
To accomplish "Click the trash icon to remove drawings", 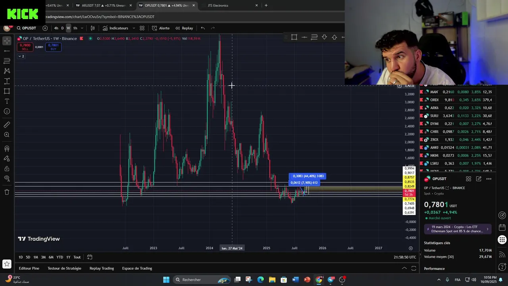I will 7,192.
